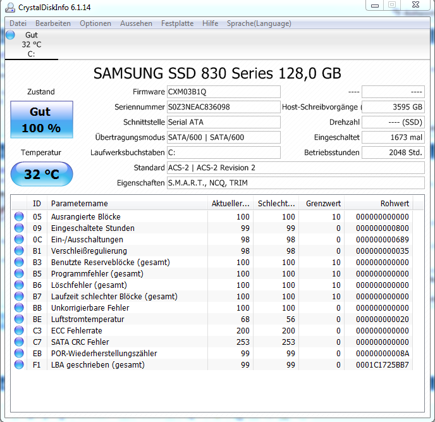This screenshot has height=422, width=435.
Task: Click the Host-Schreibvorgänge value 3595 GB
Action: click(393, 107)
